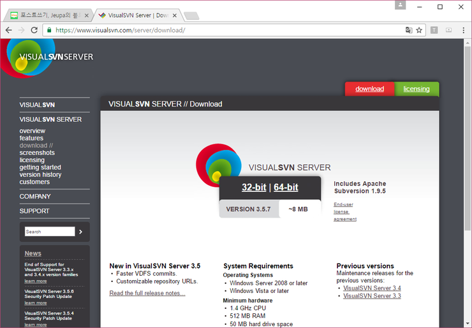Go to overview in sidebar

point(33,131)
